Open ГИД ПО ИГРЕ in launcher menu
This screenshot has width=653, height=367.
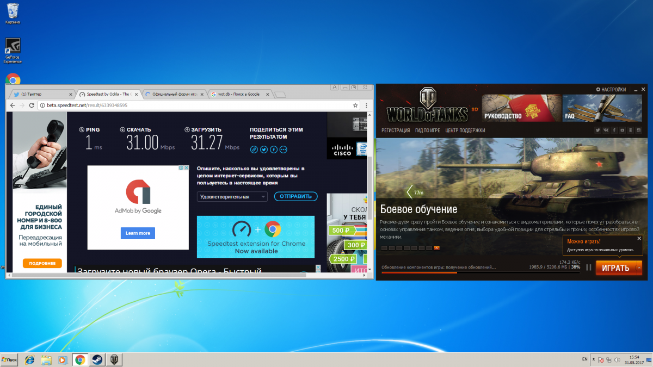tap(428, 130)
